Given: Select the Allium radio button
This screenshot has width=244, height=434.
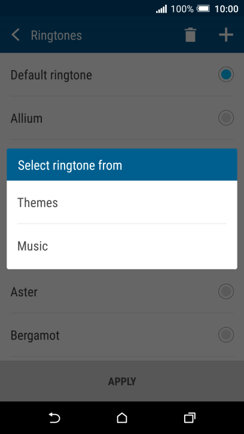Looking at the screenshot, I should (226, 118).
